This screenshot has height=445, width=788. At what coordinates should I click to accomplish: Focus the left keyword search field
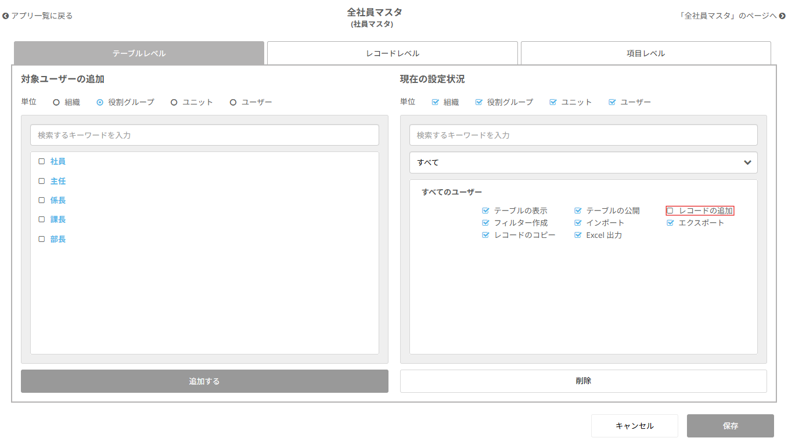click(204, 135)
